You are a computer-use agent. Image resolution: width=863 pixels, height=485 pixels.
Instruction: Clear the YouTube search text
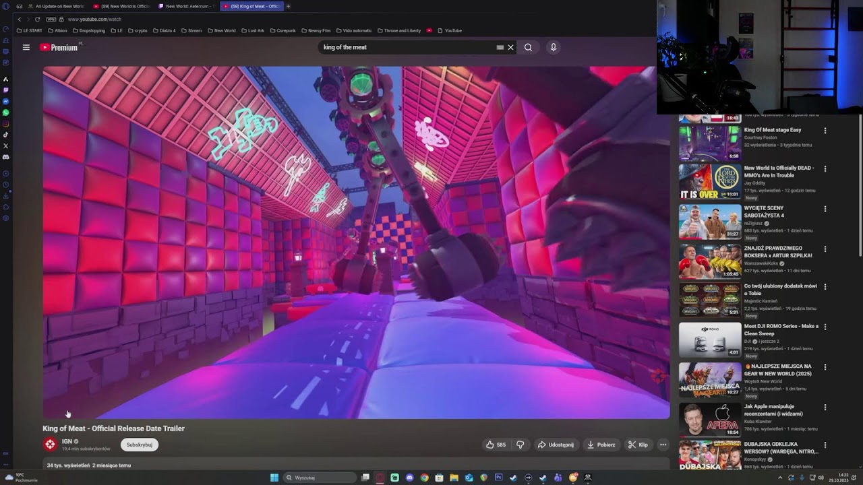pos(510,47)
